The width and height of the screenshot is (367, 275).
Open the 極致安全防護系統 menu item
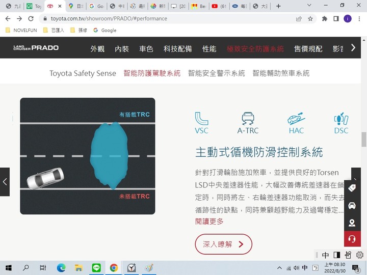pos(255,49)
